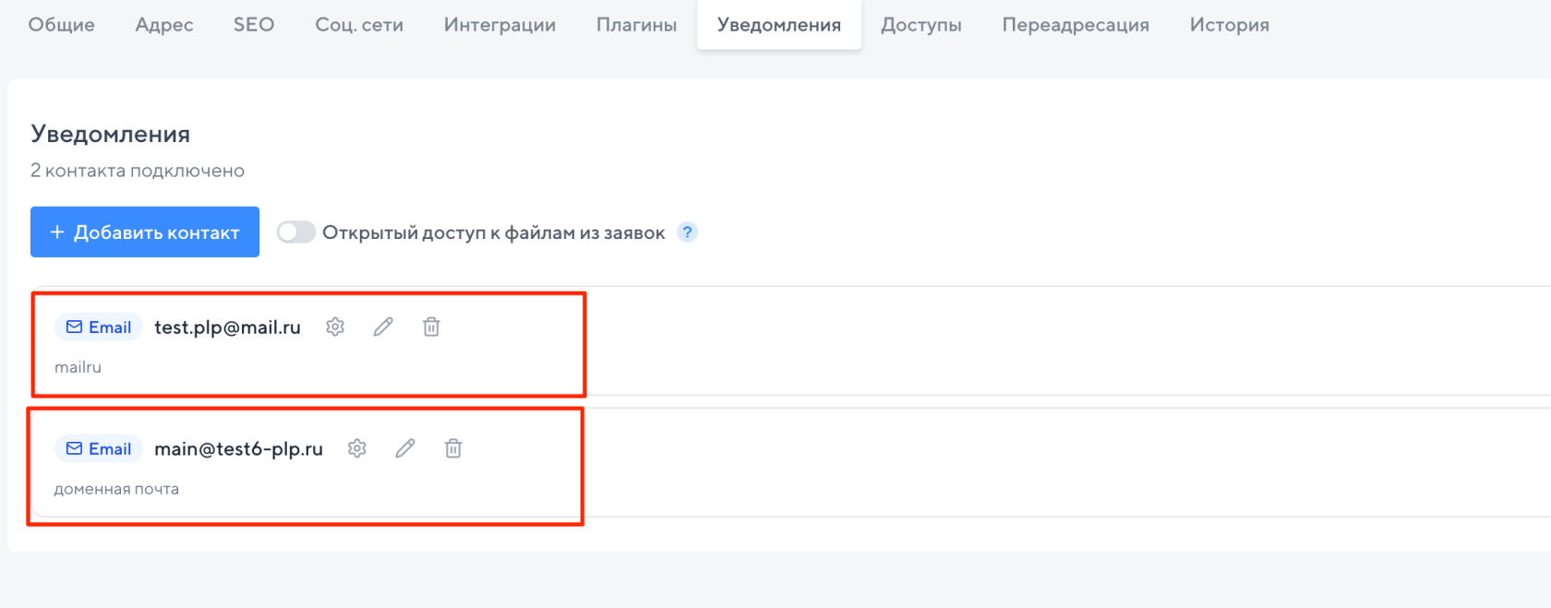Click the question mark help icon
The image size is (1551, 608).
[687, 232]
